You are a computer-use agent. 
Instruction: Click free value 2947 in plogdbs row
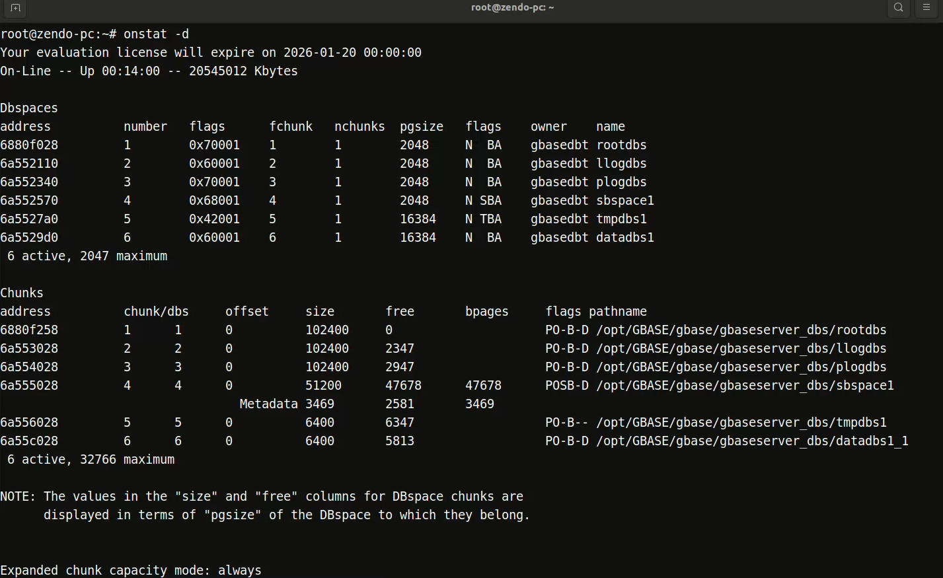tap(400, 367)
